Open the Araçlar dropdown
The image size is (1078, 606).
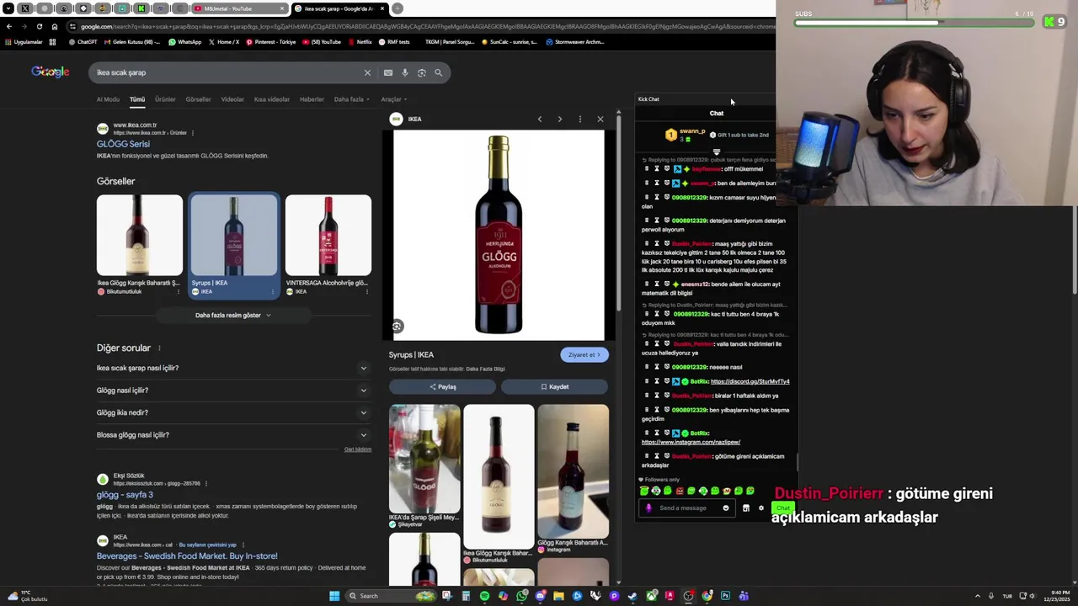click(x=394, y=99)
